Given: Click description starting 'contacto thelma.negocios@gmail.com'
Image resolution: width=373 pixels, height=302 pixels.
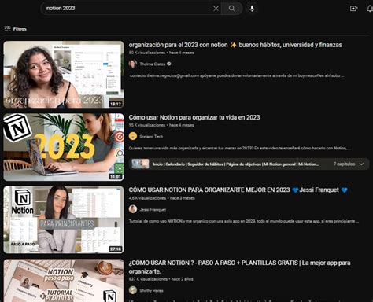Looking at the screenshot, I should 237,75.
